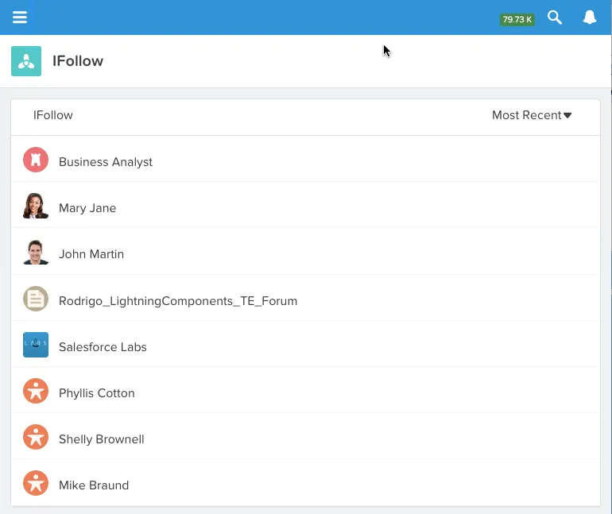
Task: Open the Most Recent sort dropdown
Action: [532, 115]
